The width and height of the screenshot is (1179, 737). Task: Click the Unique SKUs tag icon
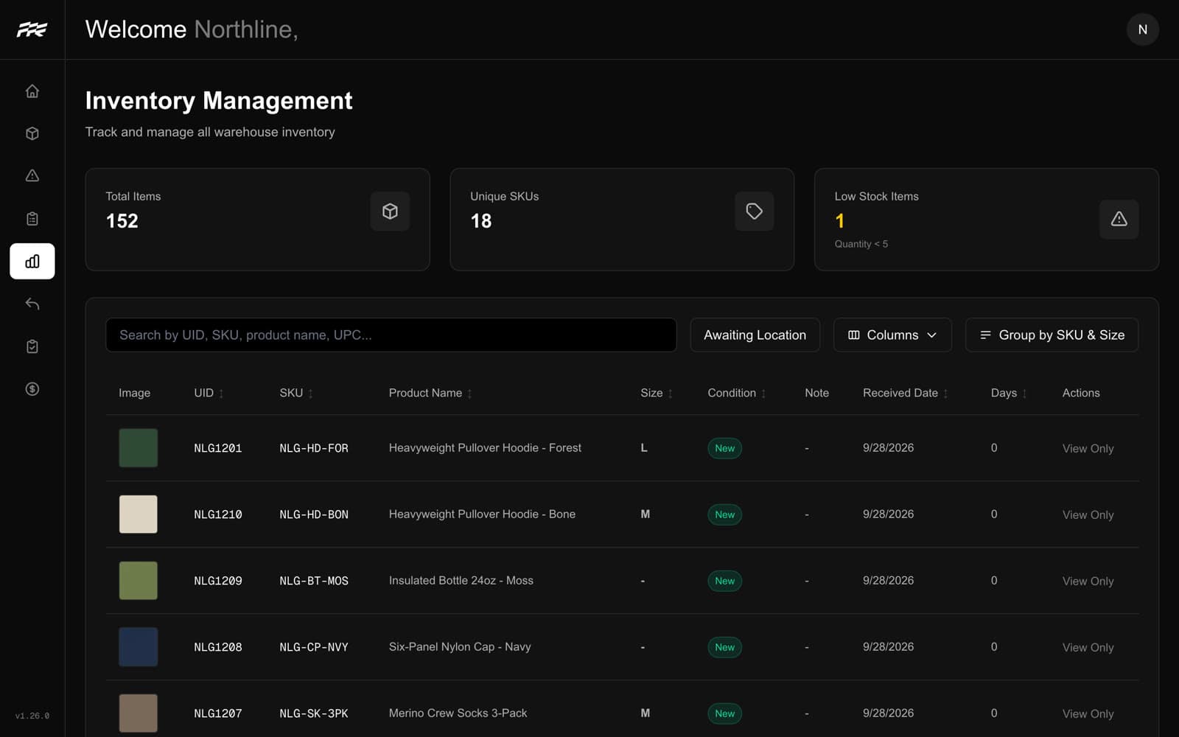click(x=754, y=211)
